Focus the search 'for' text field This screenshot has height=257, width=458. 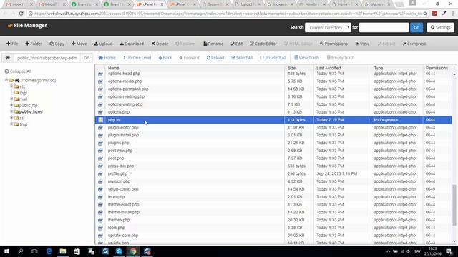(x=384, y=27)
